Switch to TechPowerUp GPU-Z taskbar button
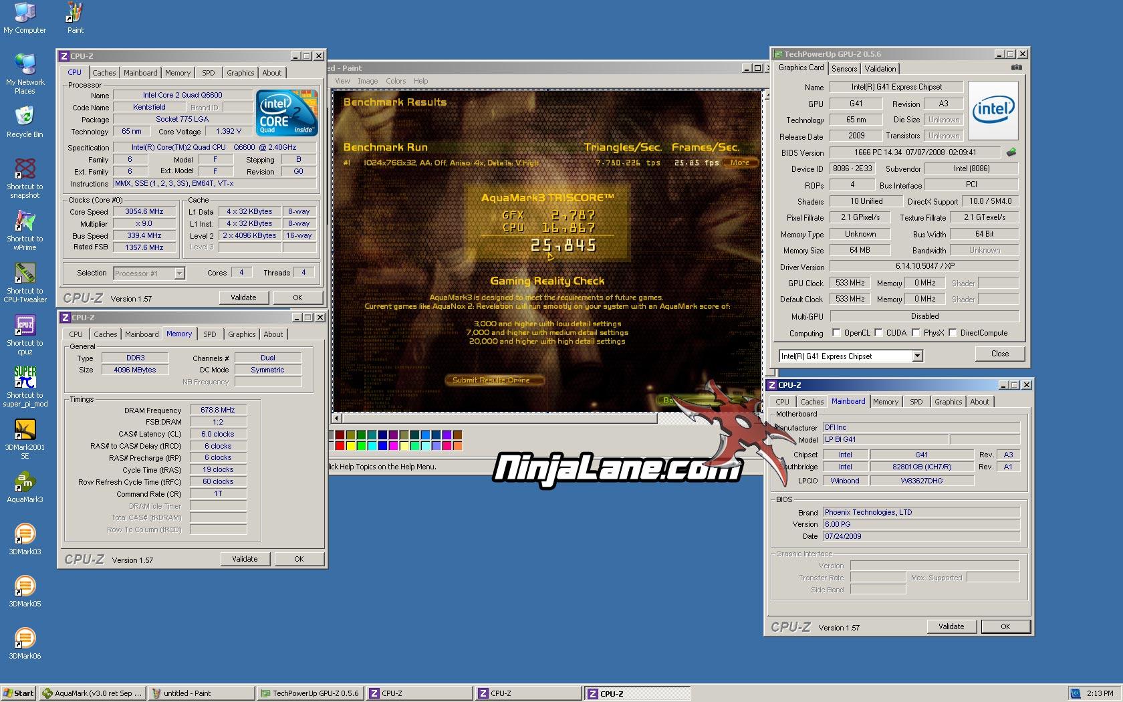This screenshot has width=1123, height=702. coord(311,693)
